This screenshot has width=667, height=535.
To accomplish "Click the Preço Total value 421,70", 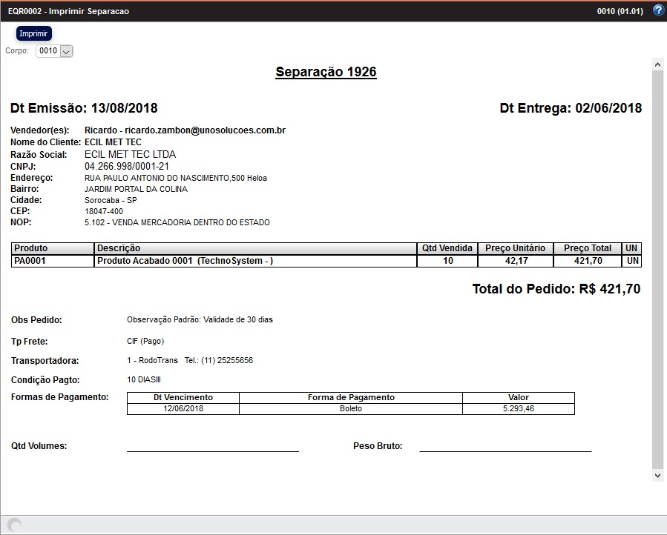I will tap(587, 261).
